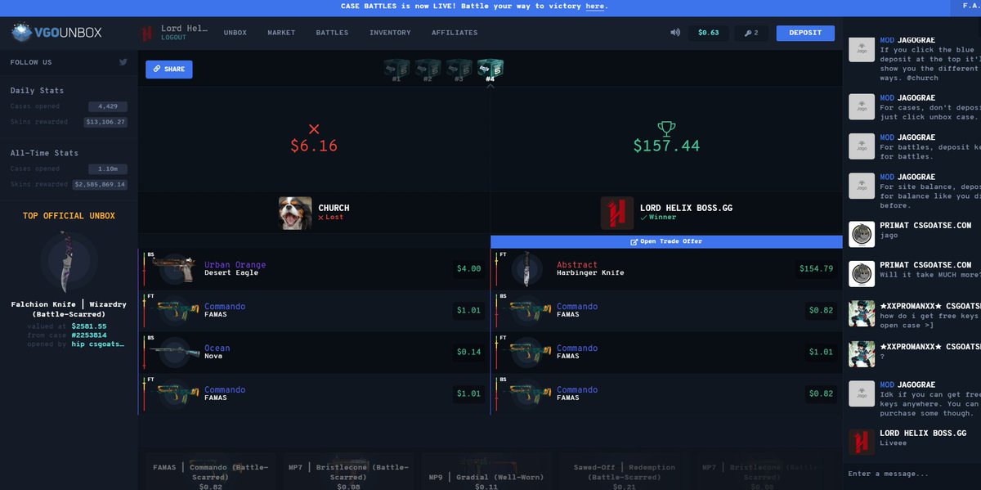The height and width of the screenshot is (490, 981).
Task: Click the $2,585,869.14 all-time skins value
Action: (99, 184)
